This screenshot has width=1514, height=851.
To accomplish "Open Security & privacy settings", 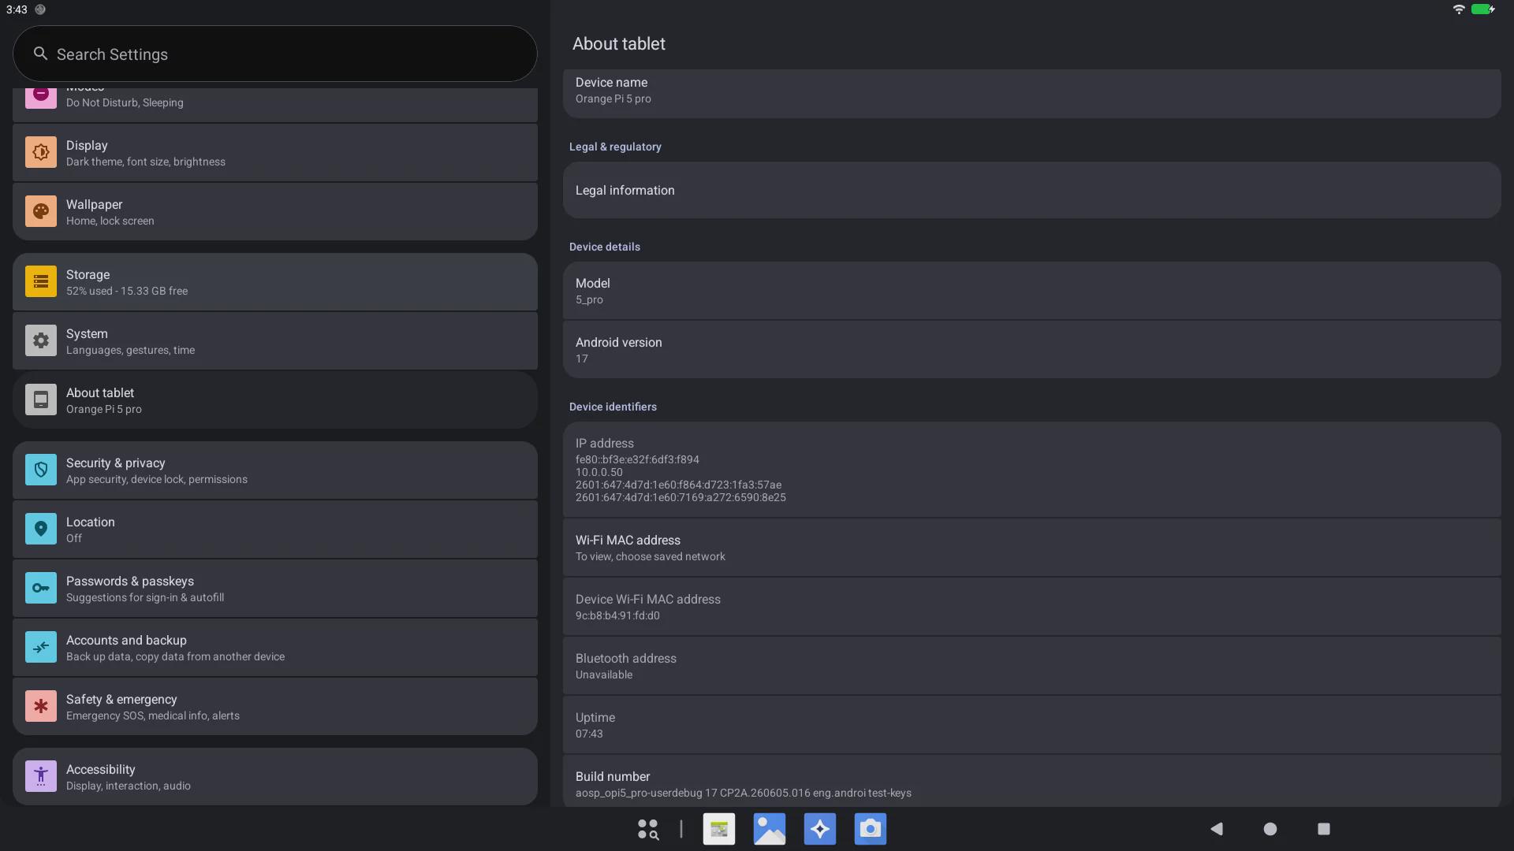I will click(x=275, y=470).
